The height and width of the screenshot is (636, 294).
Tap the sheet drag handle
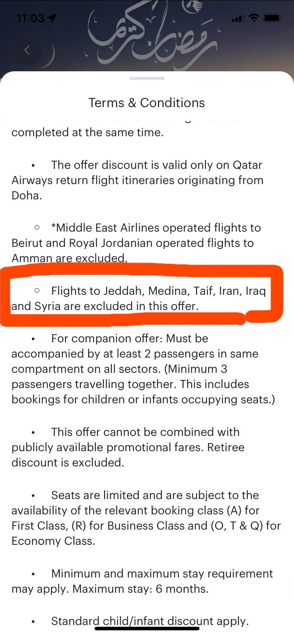[x=147, y=78]
